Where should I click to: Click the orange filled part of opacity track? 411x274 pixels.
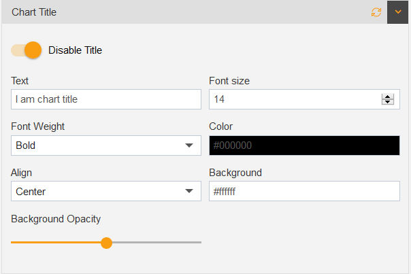click(56, 243)
